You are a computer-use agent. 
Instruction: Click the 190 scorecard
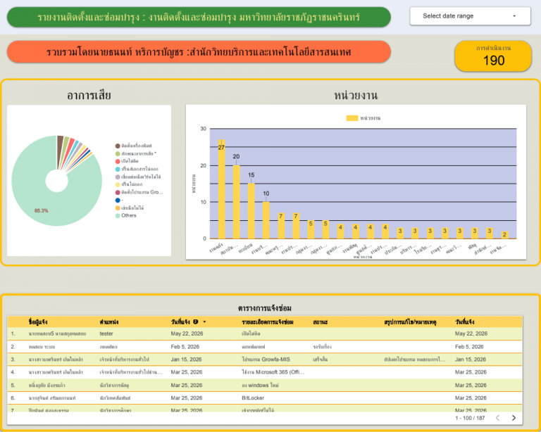pyautogui.click(x=493, y=56)
